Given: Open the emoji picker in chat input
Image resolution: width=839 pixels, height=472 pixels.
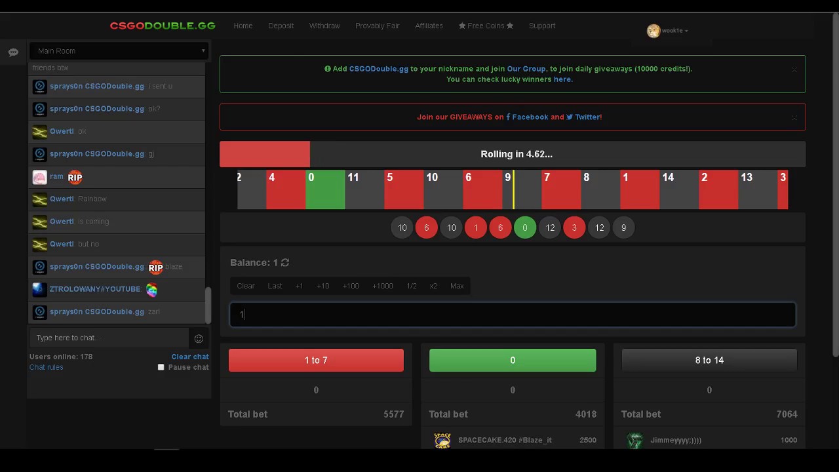Looking at the screenshot, I should [199, 338].
